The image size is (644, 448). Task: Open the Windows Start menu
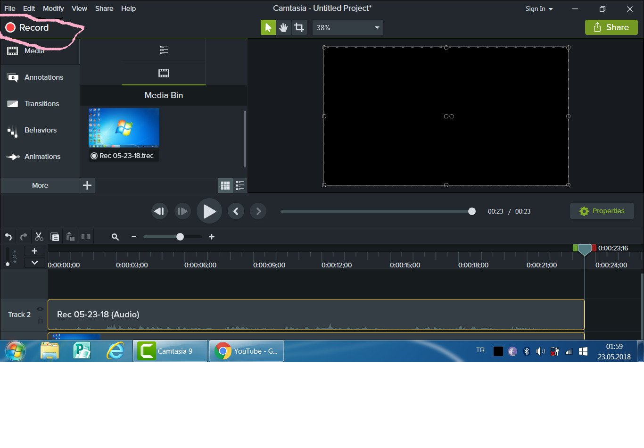tap(16, 351)
